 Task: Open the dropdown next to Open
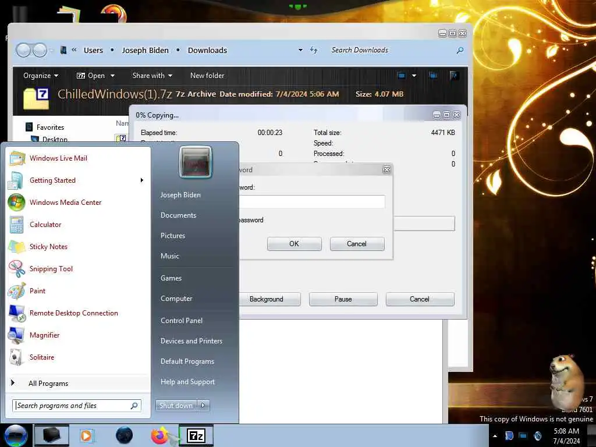tap(112, 76)
